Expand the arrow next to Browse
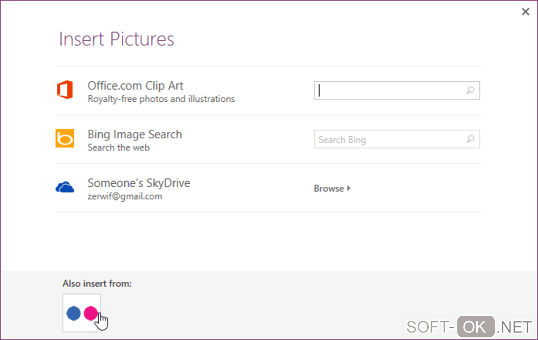Image resolution: width=538 pixels, height=340 pixels. tap(349, 188)
